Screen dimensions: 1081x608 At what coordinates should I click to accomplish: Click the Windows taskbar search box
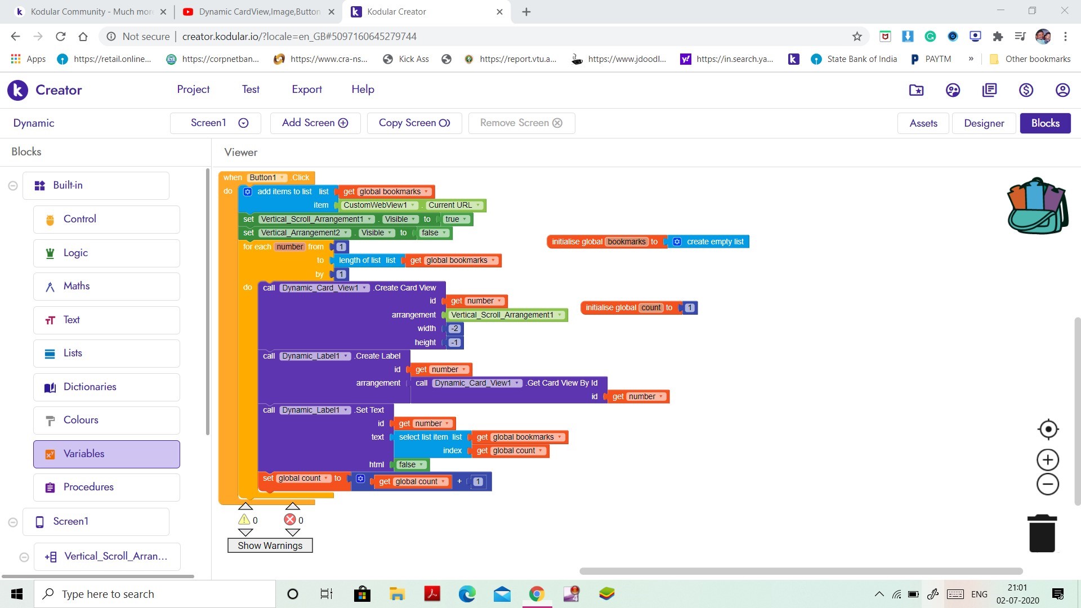pos(155,594)
